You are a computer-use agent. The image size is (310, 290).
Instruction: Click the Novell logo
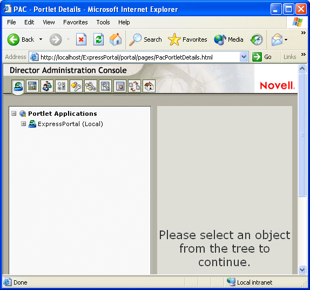[x=277, y=85]
